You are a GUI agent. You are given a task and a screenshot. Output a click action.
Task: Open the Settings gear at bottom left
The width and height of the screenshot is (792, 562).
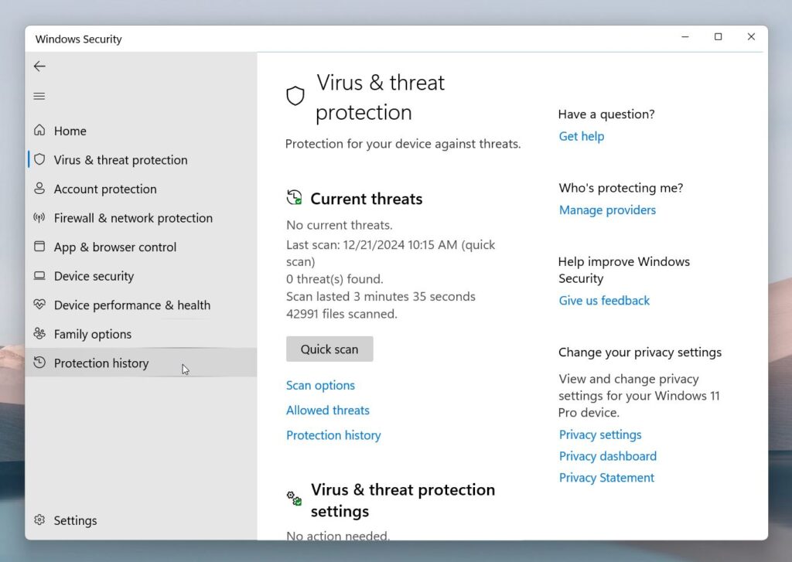[39, 520]
